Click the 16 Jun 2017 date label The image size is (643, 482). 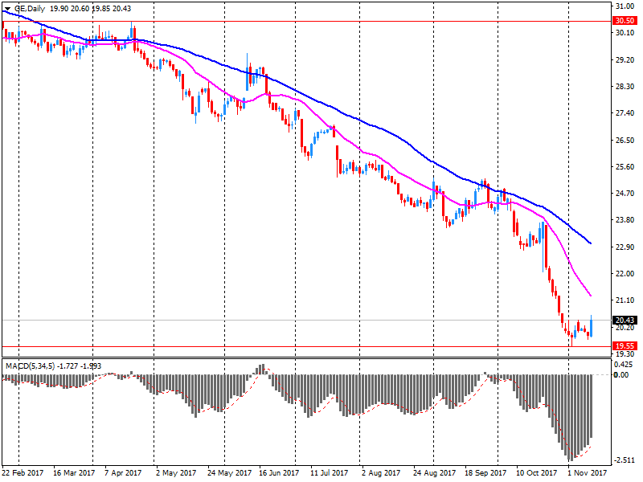pyautogui.click(x=279, y=473)
